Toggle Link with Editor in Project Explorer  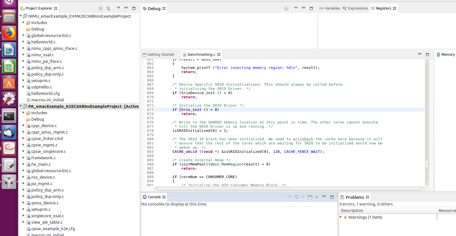pyautogui.click(x=108, y=8)
